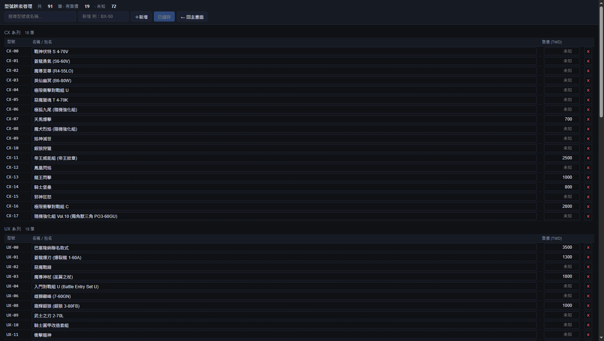Click the 已儲存 saved button
Image resolution: width=604 pixels, height=341 pixels.
click(x=164, y=17)
